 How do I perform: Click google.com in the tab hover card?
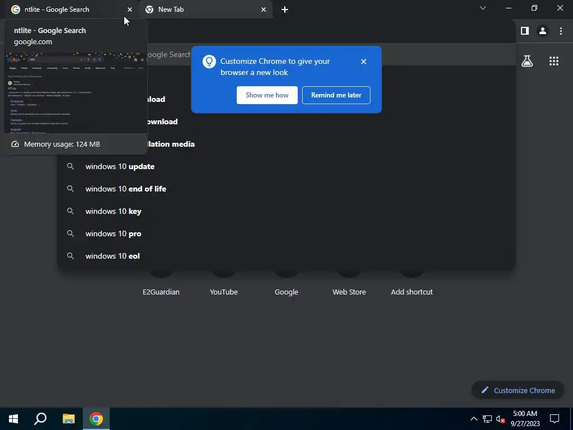click(x=33, y=41)
